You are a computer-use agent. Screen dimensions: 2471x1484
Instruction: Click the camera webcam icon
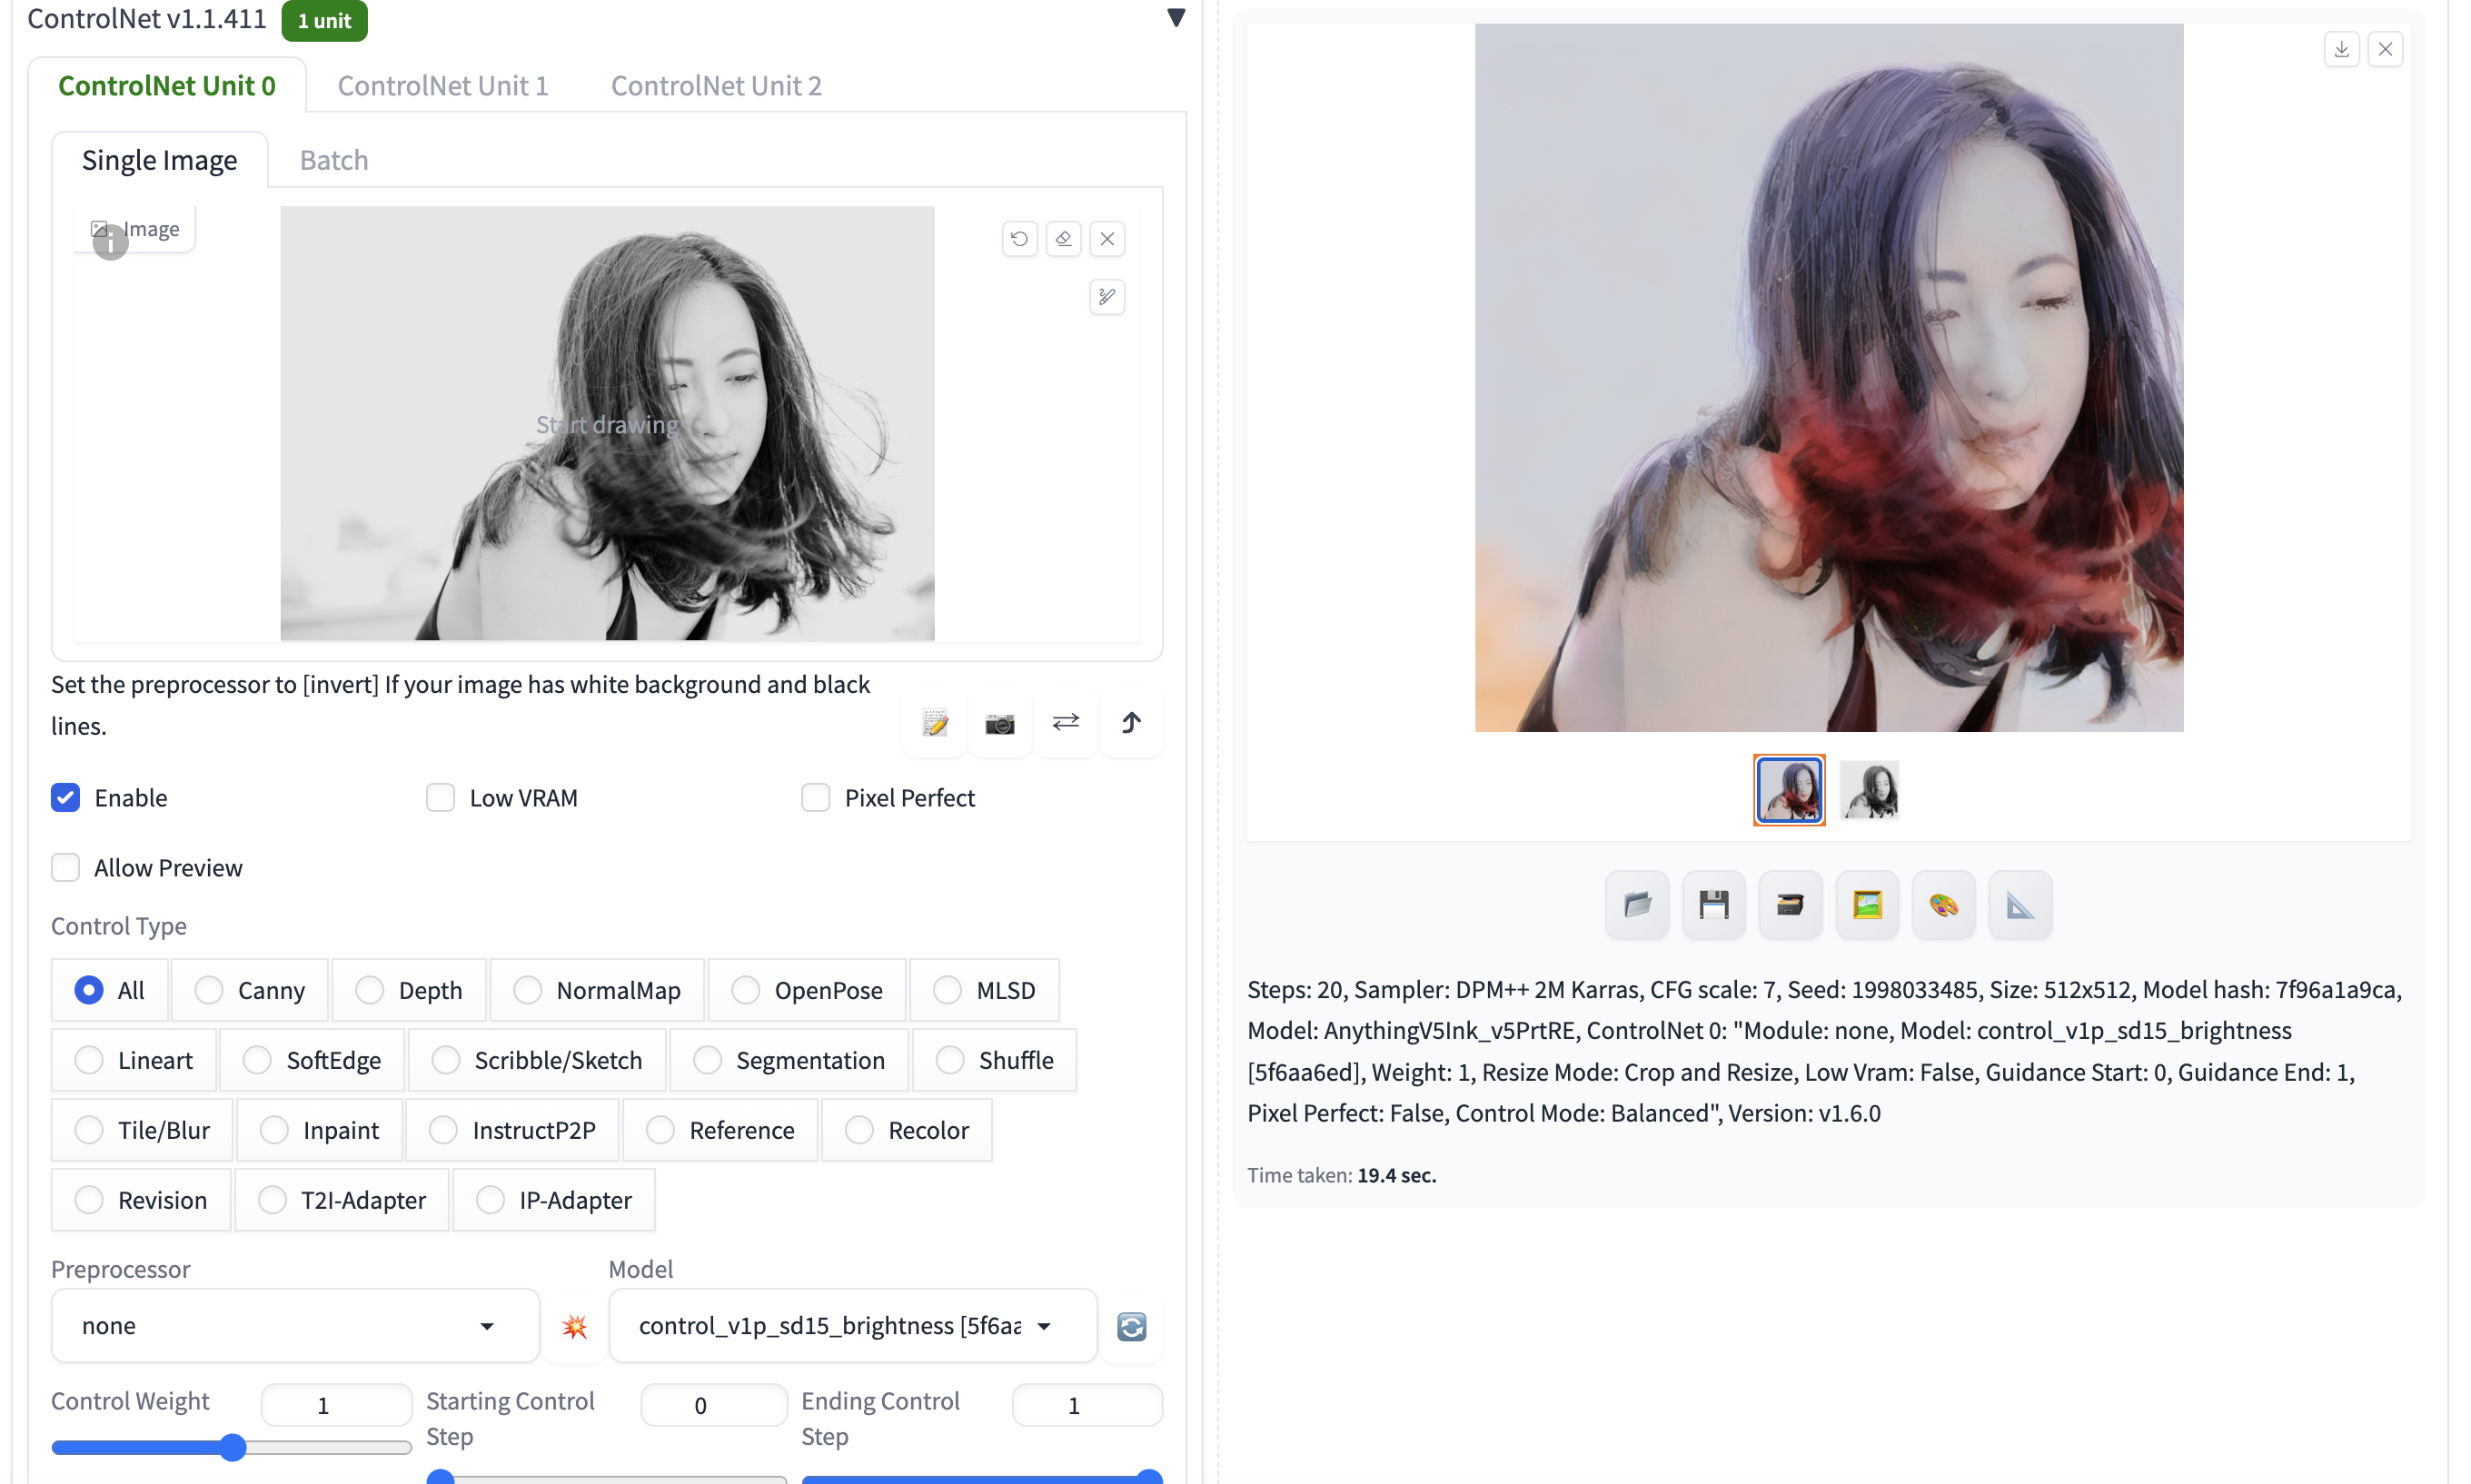[x=999, y=723]
